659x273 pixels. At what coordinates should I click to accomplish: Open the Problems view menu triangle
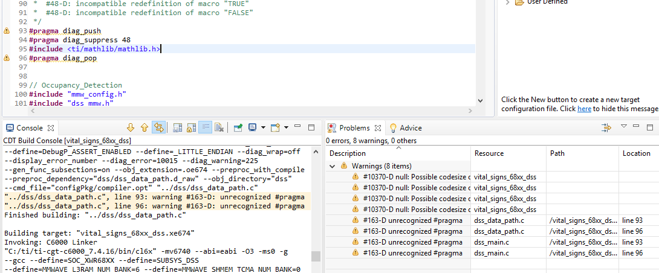624,126
